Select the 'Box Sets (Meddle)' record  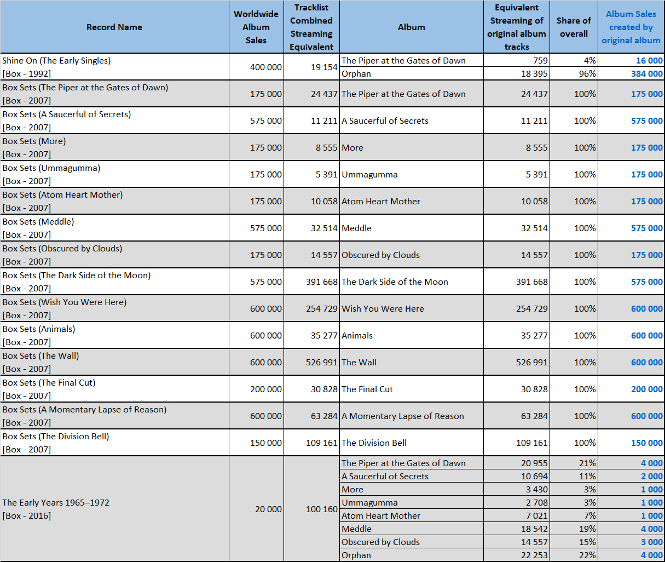[114, 228]
